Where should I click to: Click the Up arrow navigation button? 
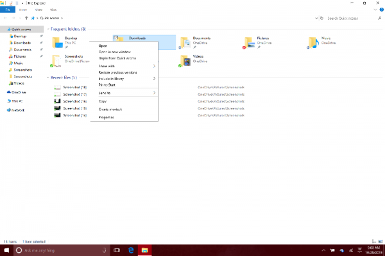coord(26,18)
